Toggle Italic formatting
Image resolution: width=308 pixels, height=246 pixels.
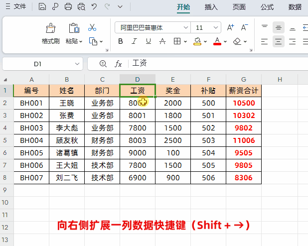[135, 41]
